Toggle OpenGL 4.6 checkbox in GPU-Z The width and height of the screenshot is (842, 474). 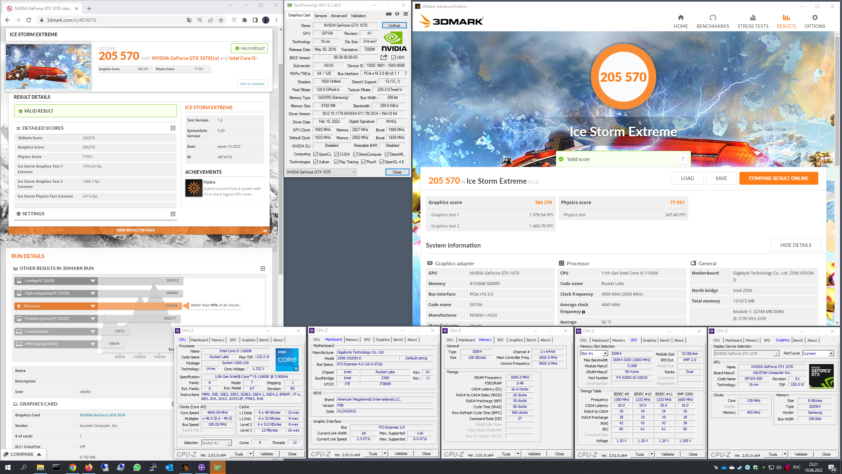(x=382, y=162)
